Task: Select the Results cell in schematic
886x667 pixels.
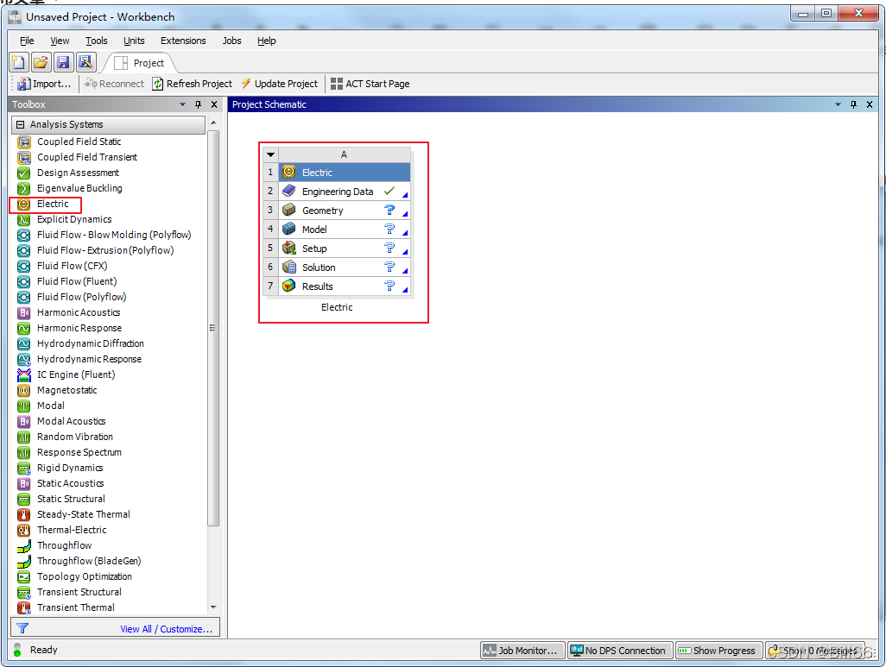Action: (344, 286)
